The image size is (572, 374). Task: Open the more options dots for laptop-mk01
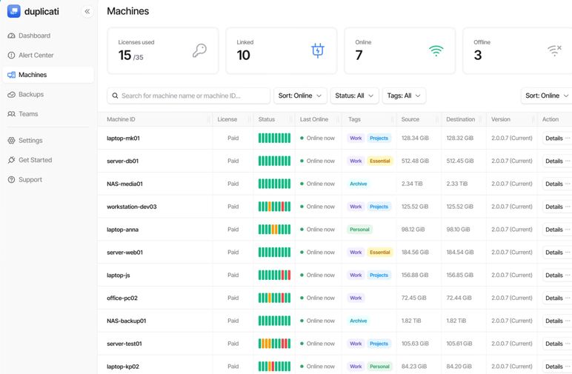[x=568, y=138]
